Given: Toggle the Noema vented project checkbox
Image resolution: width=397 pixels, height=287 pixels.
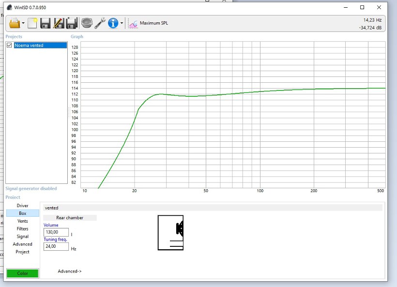Looking at the screenshot, I should 9,45.
